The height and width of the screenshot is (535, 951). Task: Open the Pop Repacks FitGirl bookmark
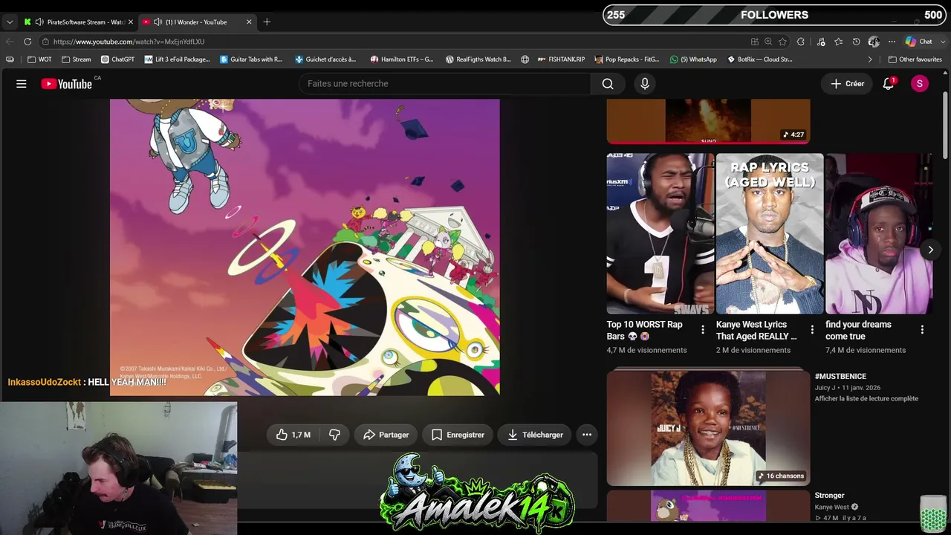[x=627, y=59]
